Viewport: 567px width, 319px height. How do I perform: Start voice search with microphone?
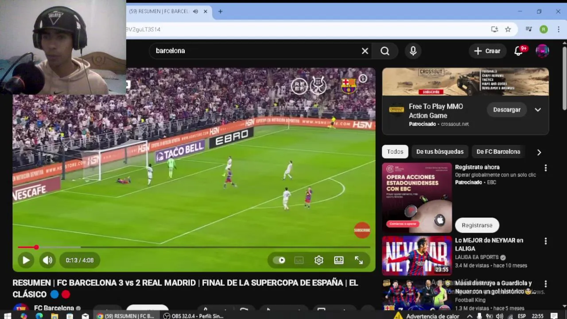413,51
